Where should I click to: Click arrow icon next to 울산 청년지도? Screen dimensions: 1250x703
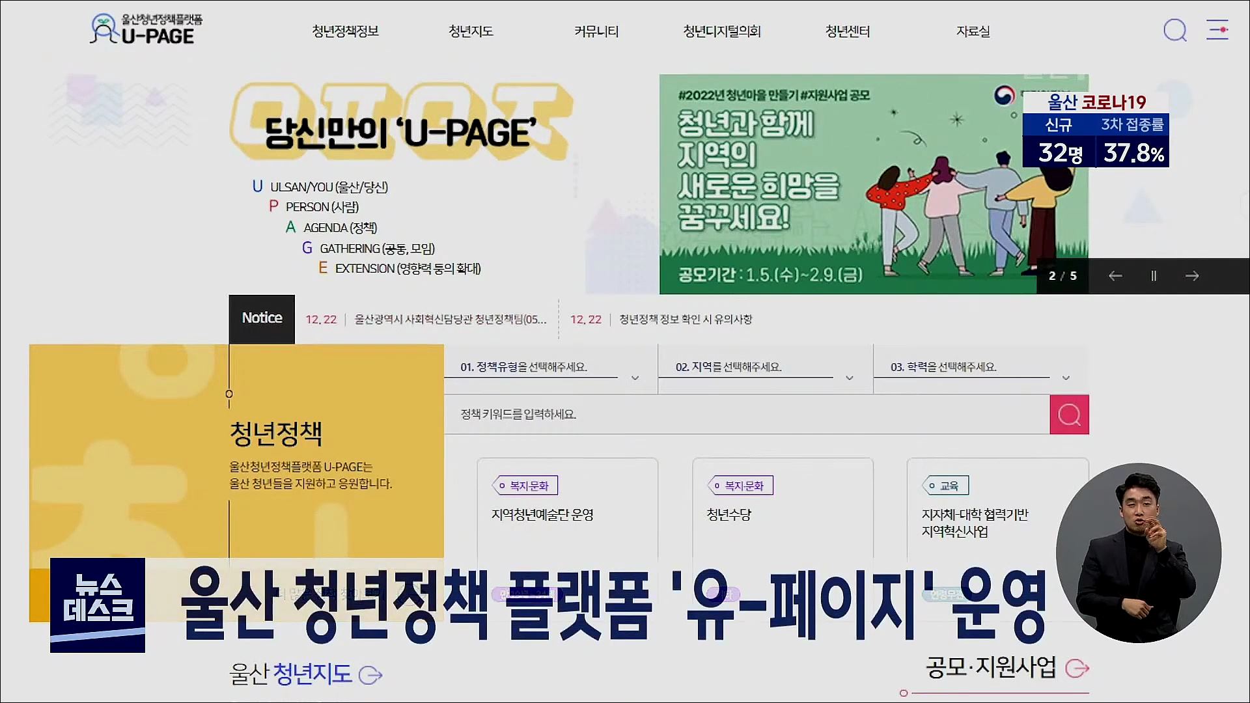tap(370, 675)
